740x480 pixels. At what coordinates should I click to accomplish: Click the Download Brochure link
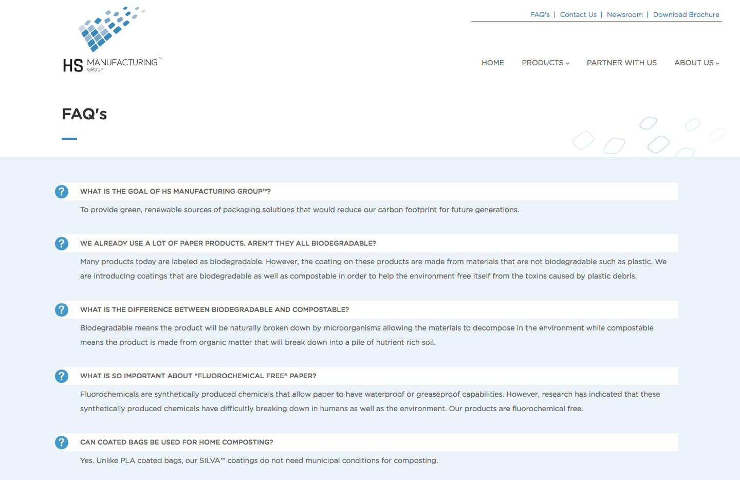click(686, 15)
